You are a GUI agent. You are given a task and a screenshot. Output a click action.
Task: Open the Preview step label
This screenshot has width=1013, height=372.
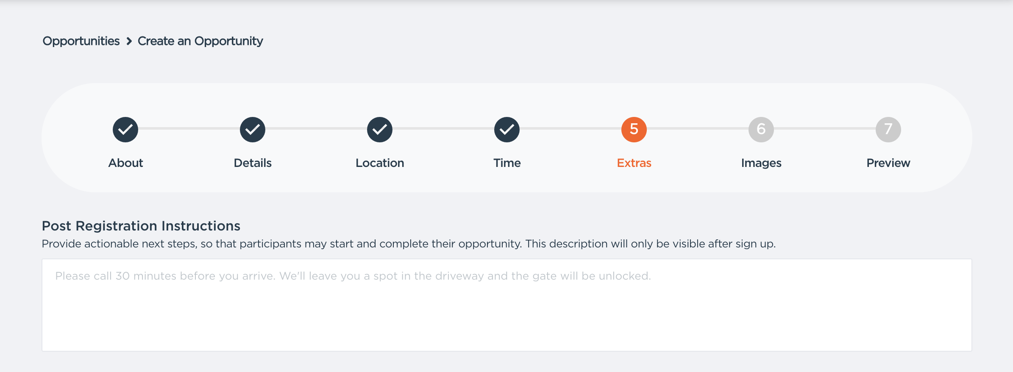[x=888, y=163]
